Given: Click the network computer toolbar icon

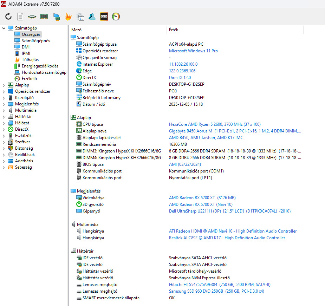Looking at the screenshot, I should coord(57,17).
